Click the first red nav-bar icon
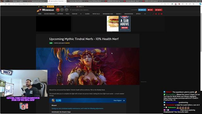202x114 pixels. coord(153,14)
